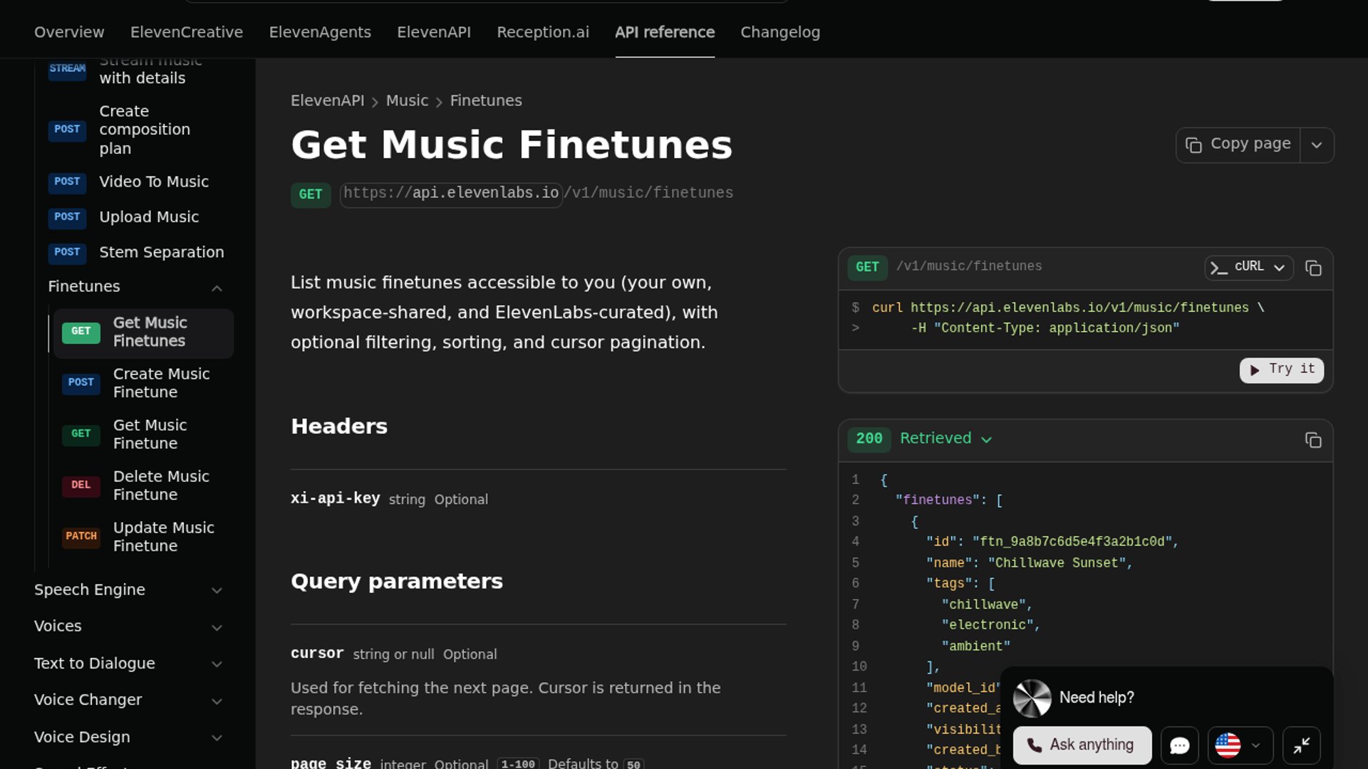Screen dimensions: 1368x769
Task: Go to Music breadcrumb link
Action: click(x=407, y=101)
